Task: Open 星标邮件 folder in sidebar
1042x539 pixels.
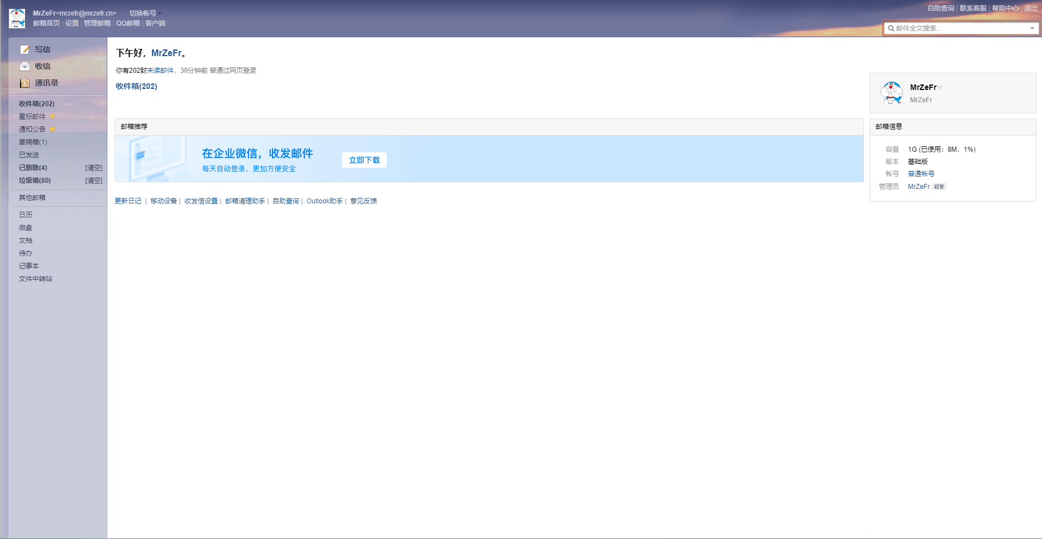Action: (x=32, y=116)
